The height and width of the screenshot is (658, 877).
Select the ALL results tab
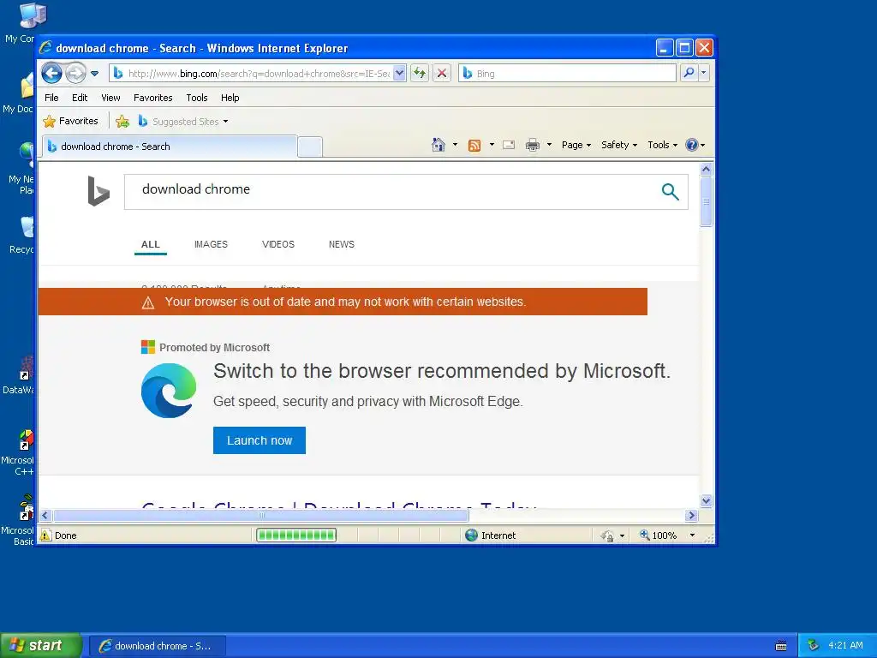(151, 244)
